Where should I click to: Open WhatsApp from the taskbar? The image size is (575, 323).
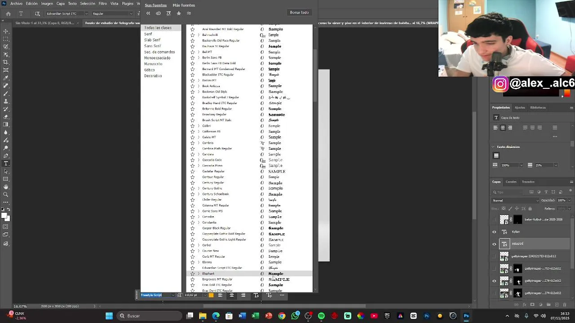click(x=295, y=316)
